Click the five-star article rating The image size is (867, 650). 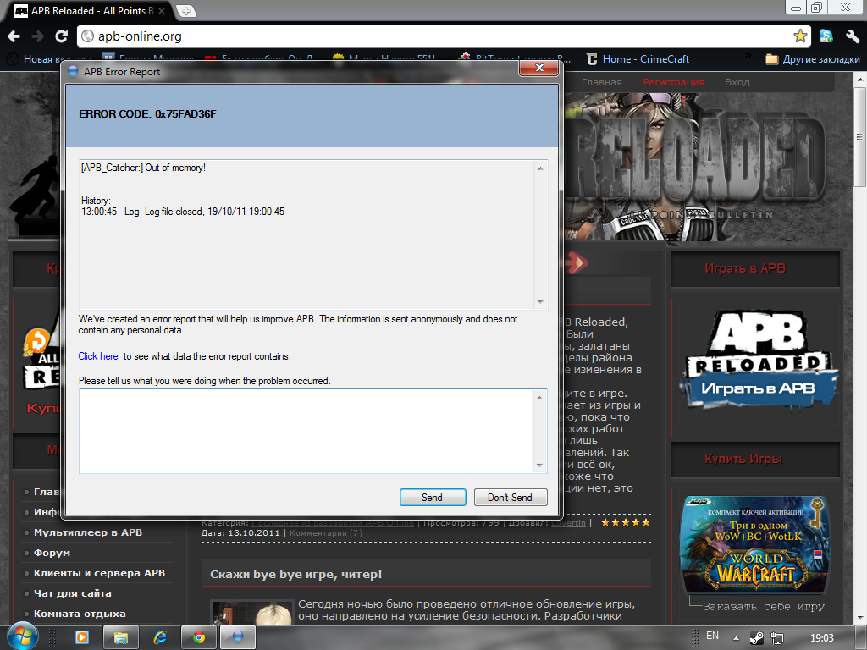(x=626, y=522)
